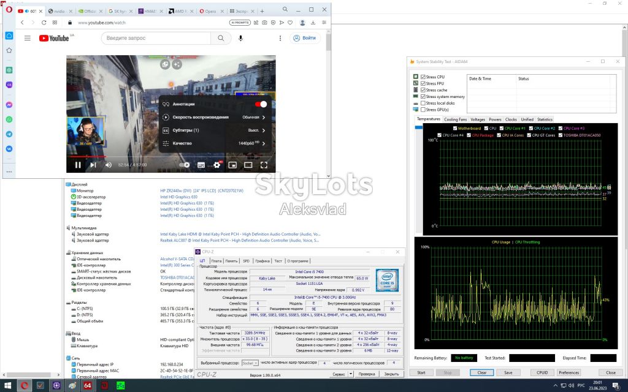Mute the YouTube player volume
The image size is (628, 392).
109,165
